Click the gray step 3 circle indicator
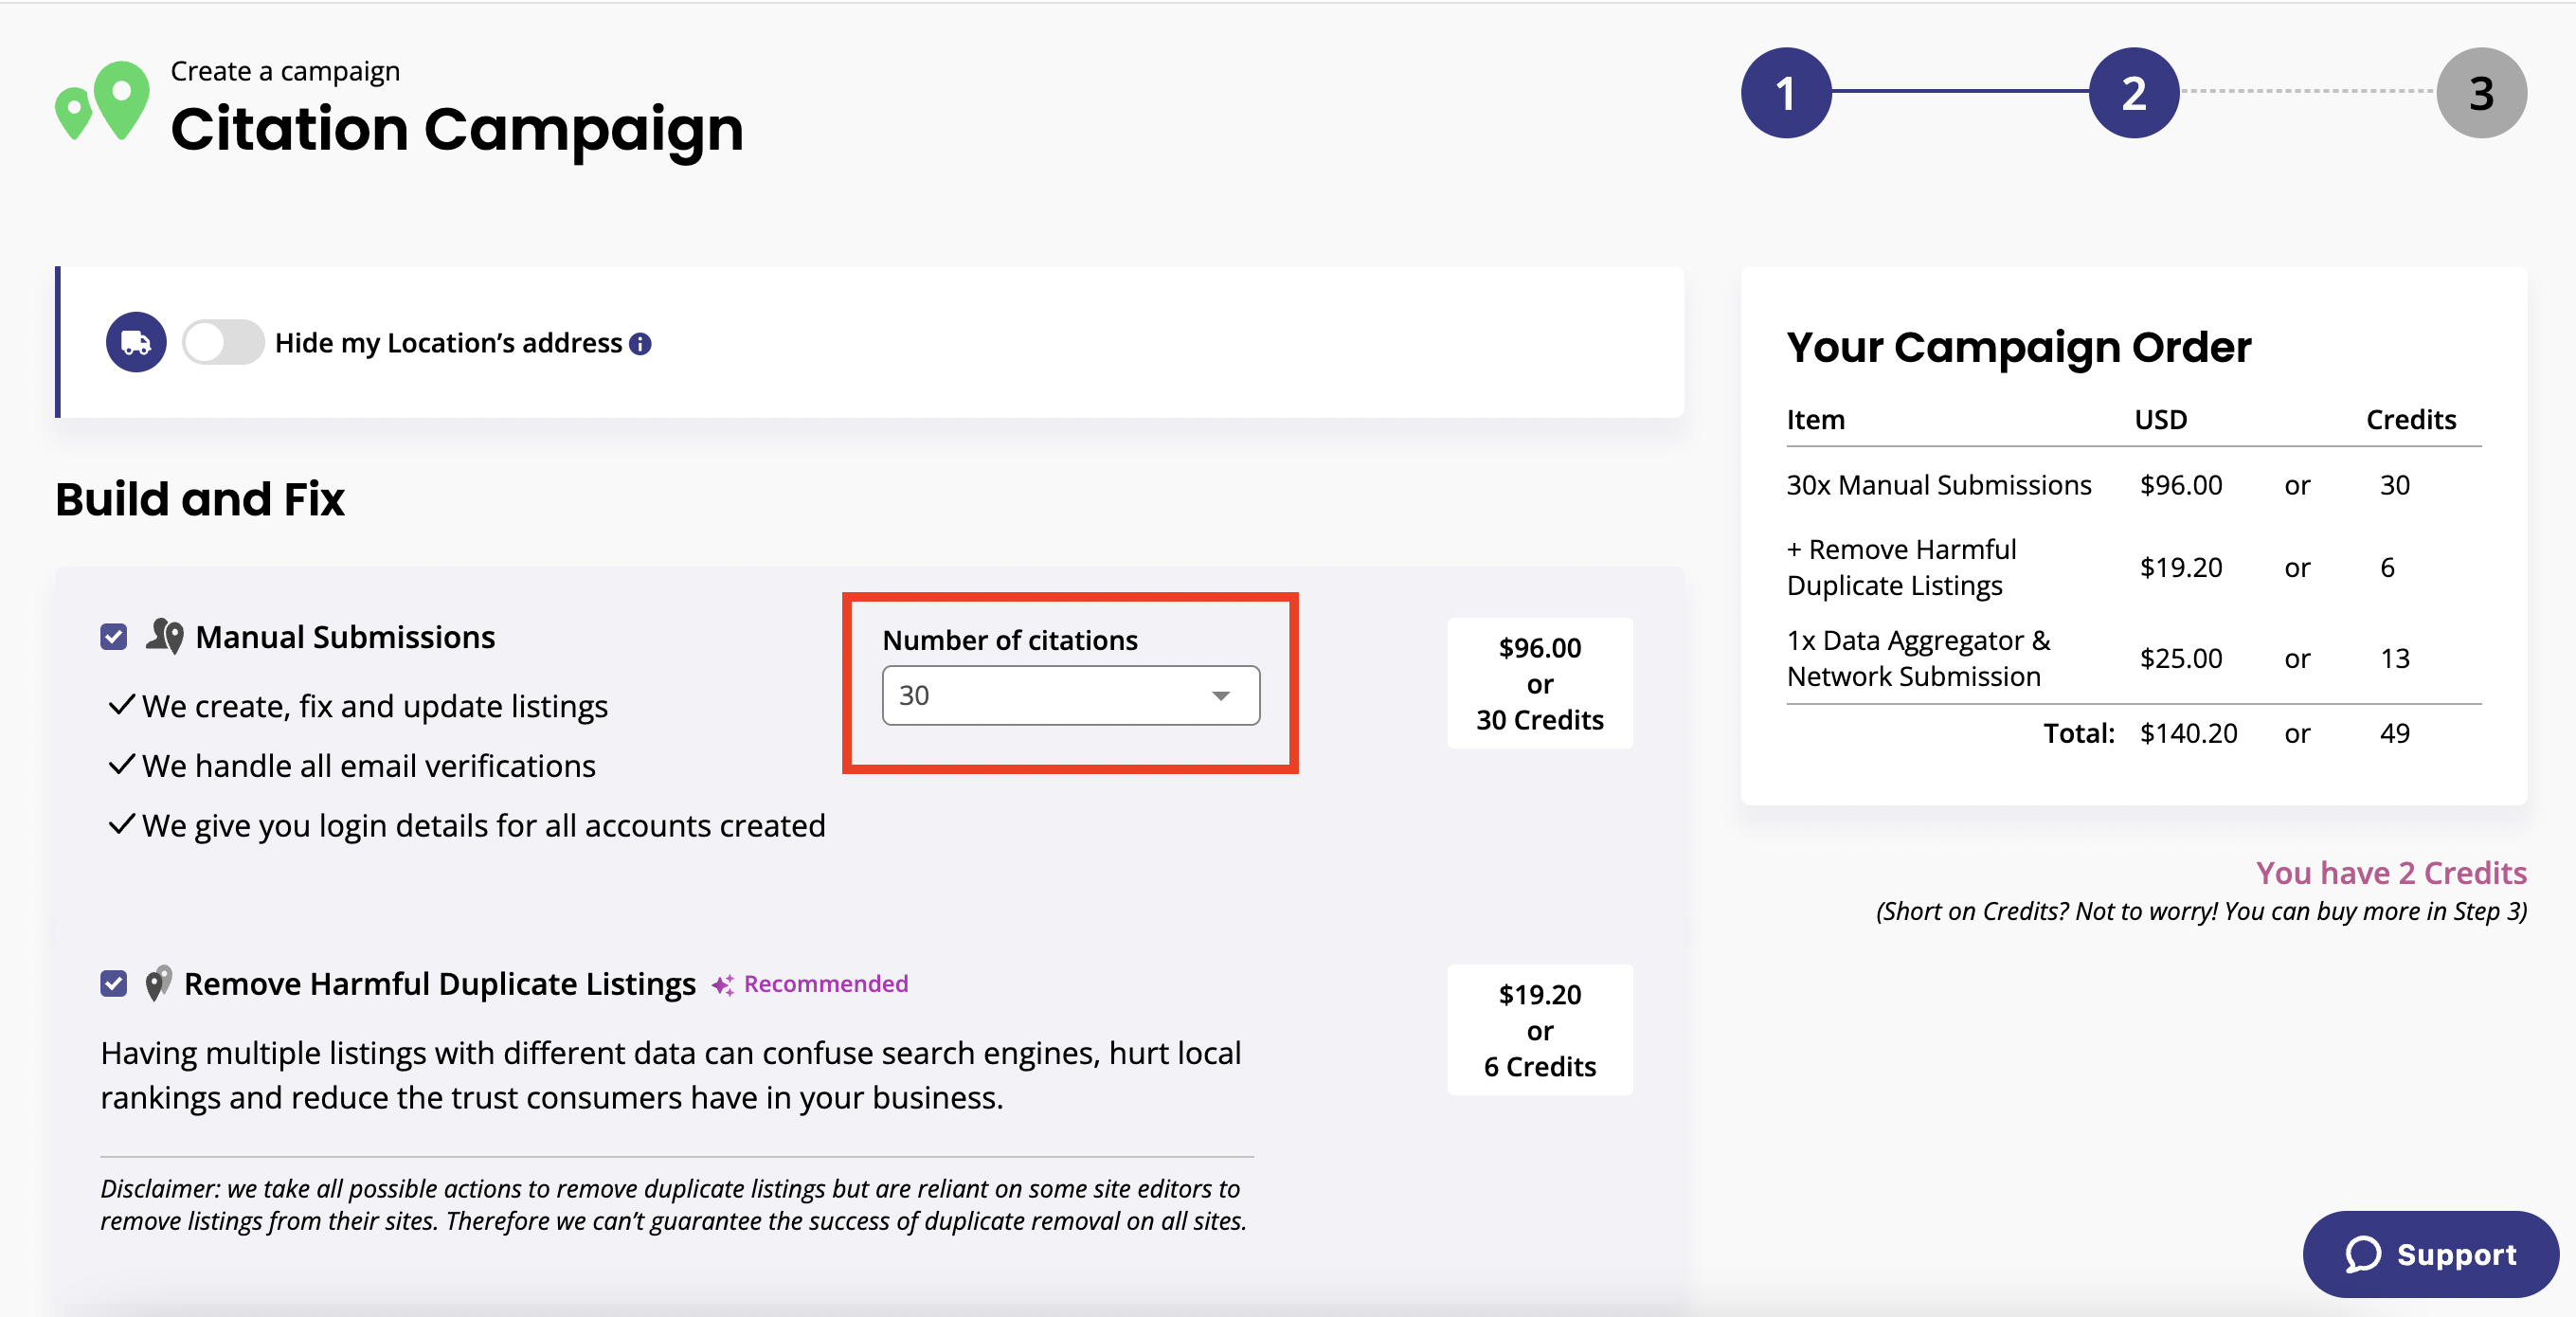The image size is (2576, 1317). click(2481, 92)
